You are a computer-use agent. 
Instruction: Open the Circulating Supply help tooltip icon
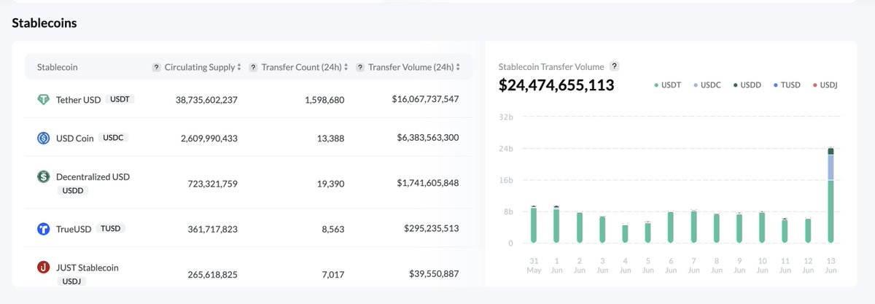pyautogui.click(x=156, y=67)
